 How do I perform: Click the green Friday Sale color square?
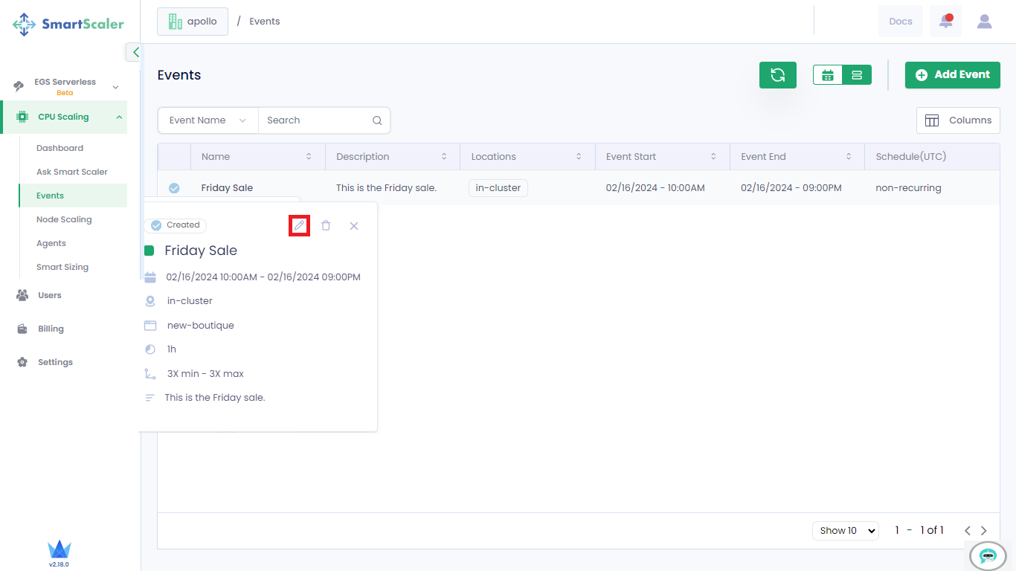(x=149, y=251)
